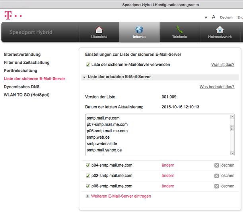Uncheck p04-smtp.mail.me.com server checkbox
The width and height of the screenshot is (243, 212).
(88, 165)
